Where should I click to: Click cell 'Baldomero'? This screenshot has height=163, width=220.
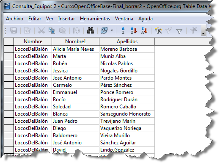tap(75, 135)
